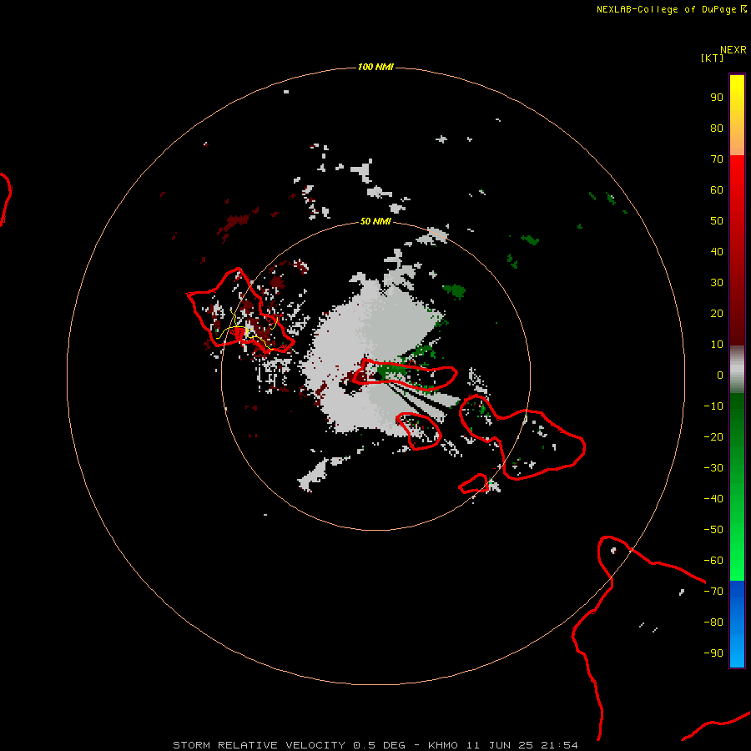Click the 50 NMI range ring label
The width and height of the screenshot is (751, 751).
[375, 221]
